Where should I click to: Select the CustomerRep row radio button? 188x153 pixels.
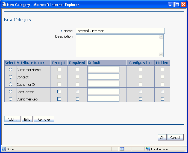[x=10, y=99]
